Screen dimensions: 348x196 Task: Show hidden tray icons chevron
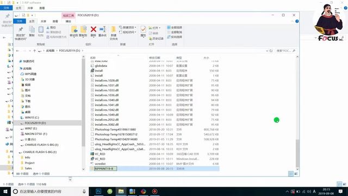[x=287, y=192]
